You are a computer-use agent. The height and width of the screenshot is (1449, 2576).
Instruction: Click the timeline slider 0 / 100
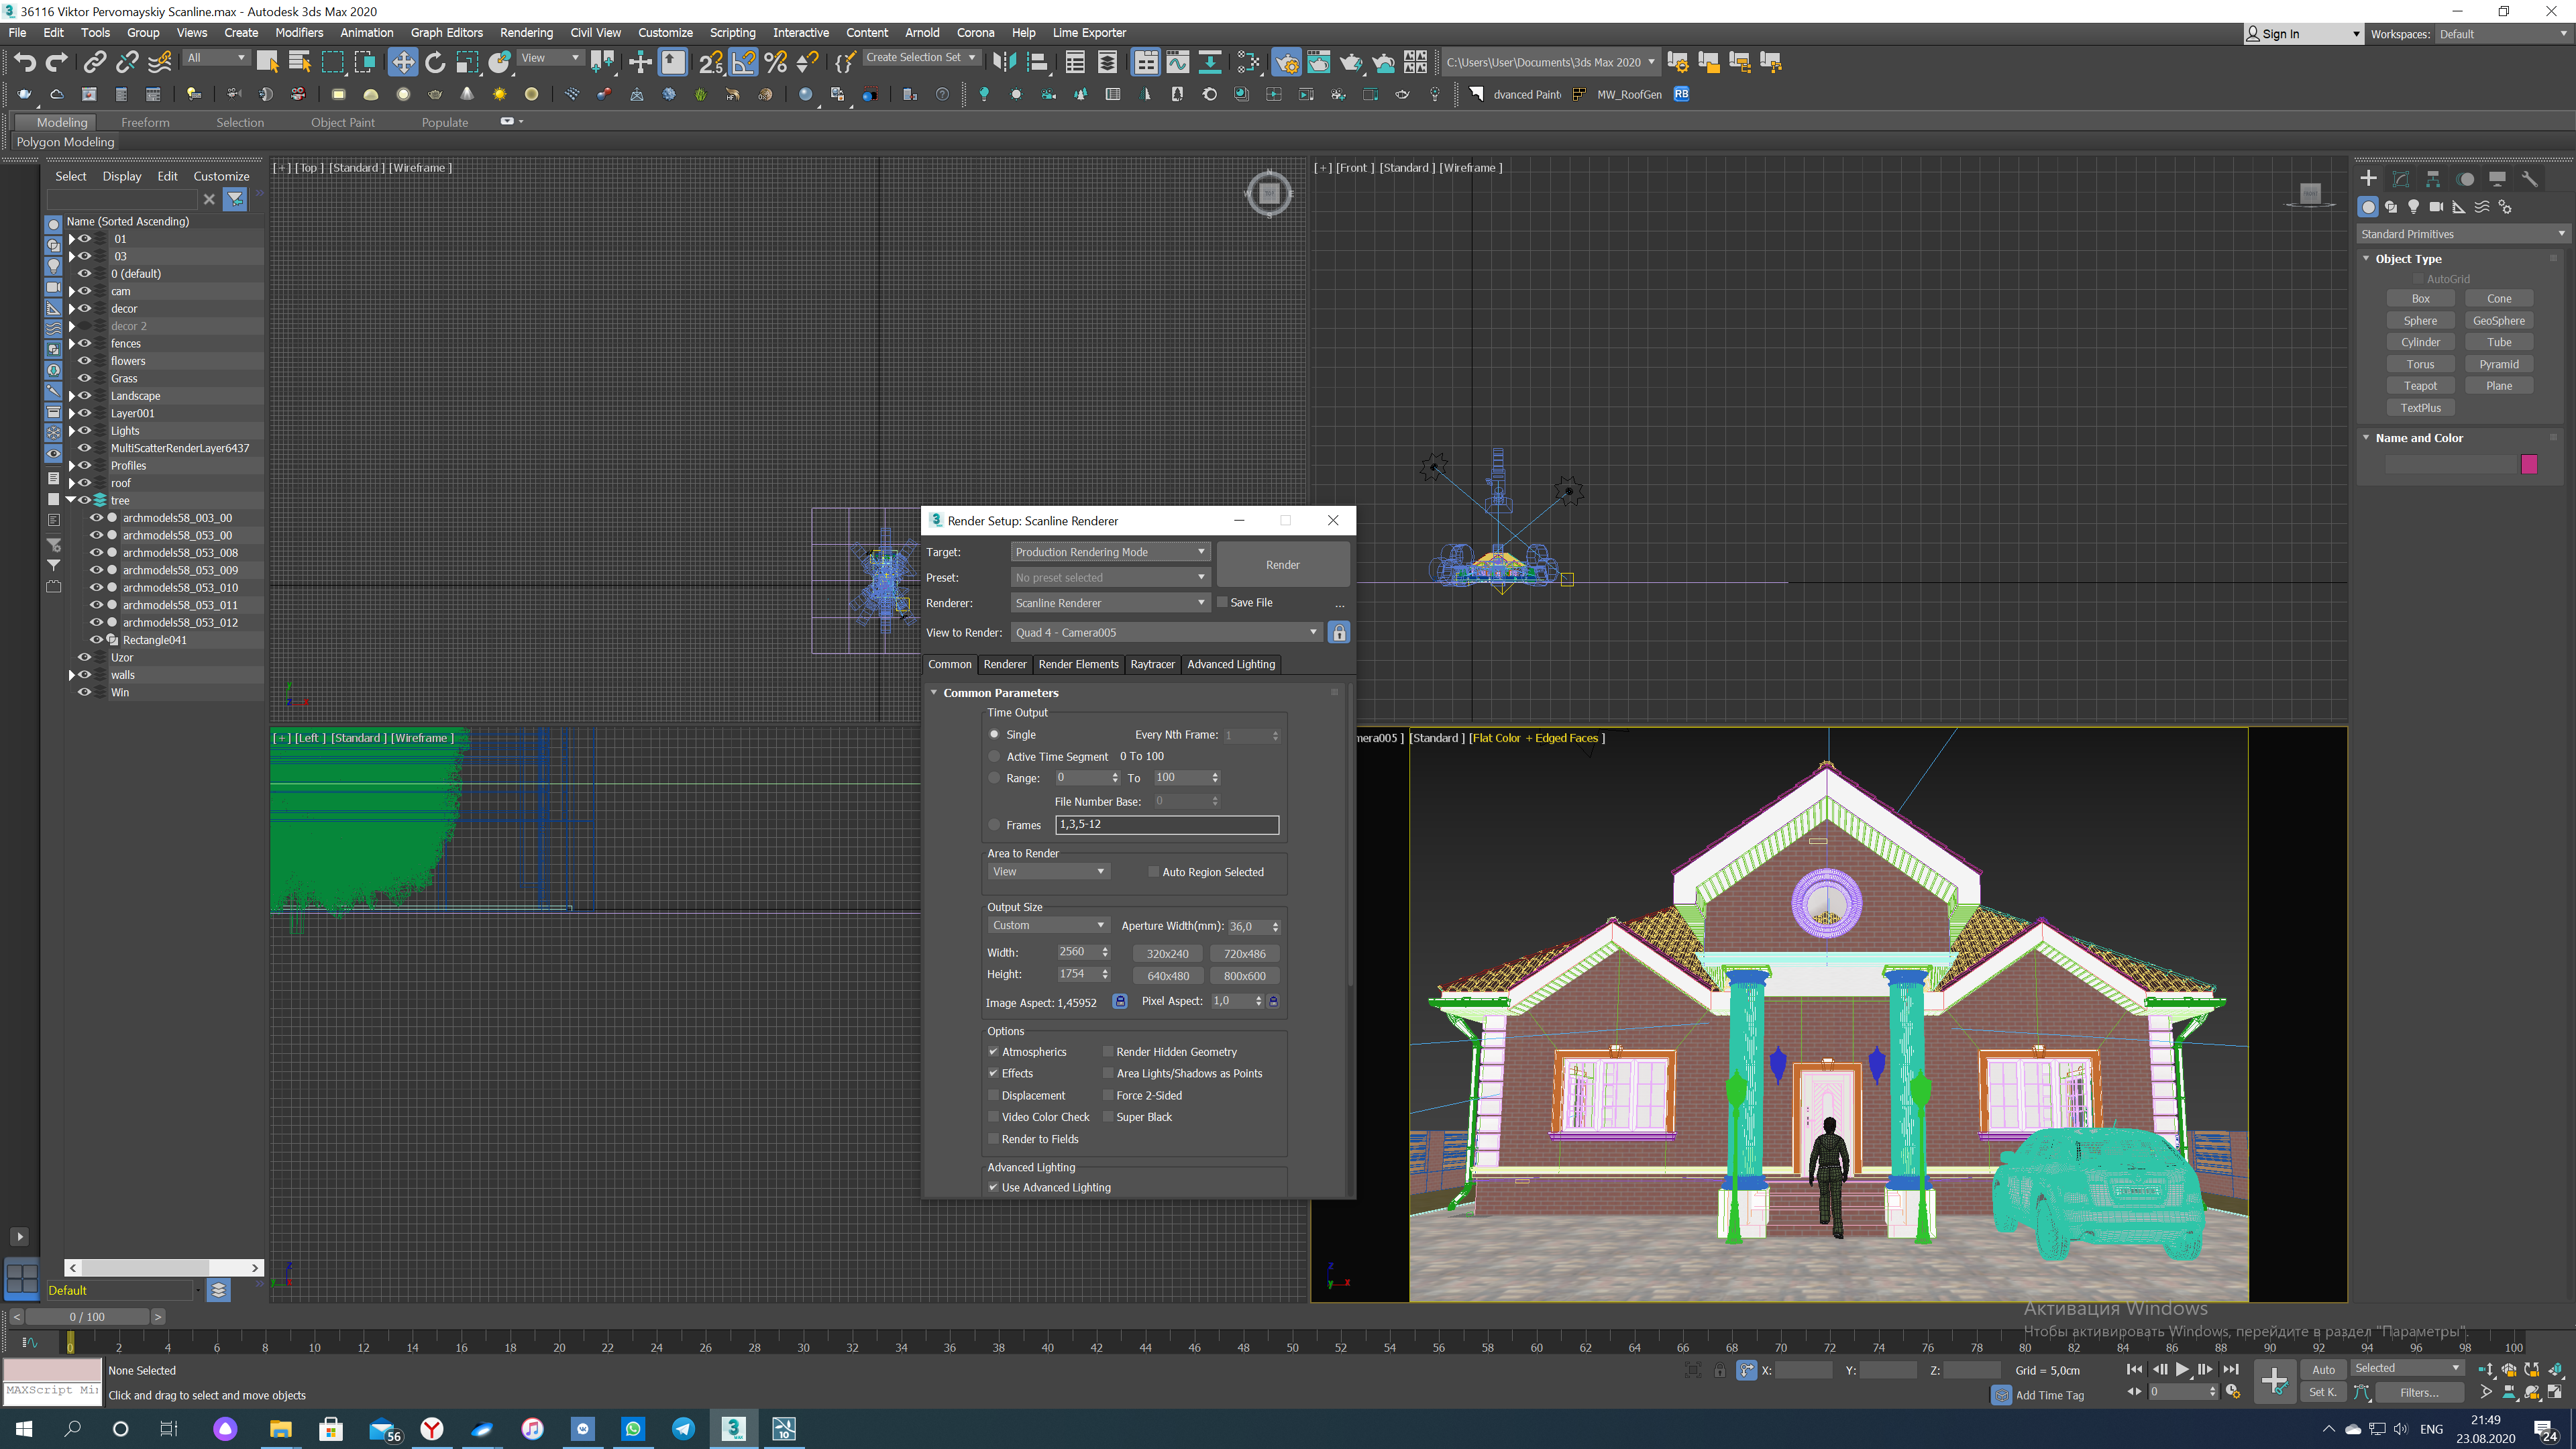click(x=87, y=1317)
